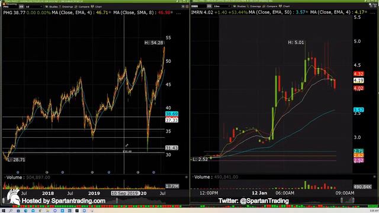379x213 pixels.
Task: Click the 31.43 price level label
Action: click(172, 148)
